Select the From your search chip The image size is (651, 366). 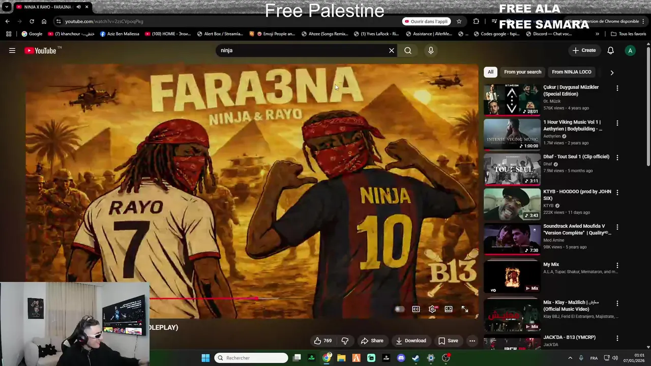[522, 72]
